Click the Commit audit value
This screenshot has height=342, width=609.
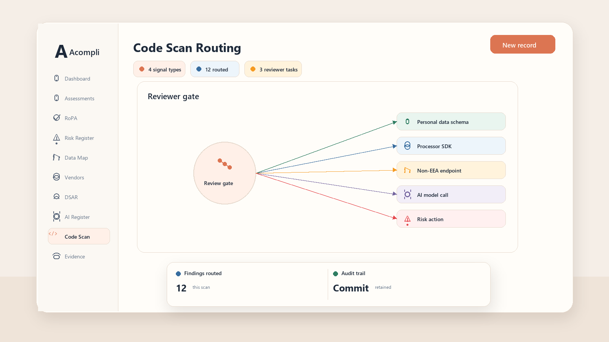351,288
